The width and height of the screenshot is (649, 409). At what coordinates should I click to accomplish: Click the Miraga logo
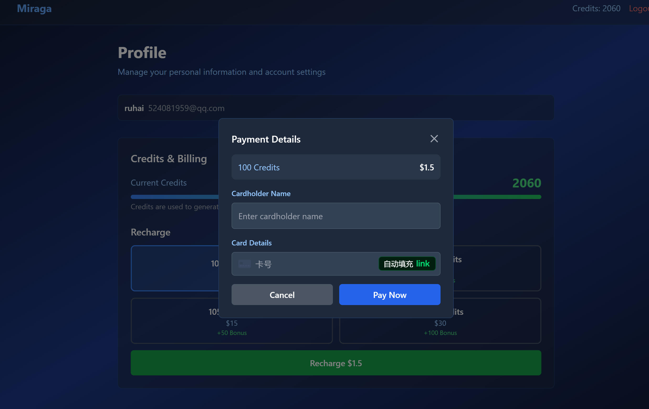(34, 9)
